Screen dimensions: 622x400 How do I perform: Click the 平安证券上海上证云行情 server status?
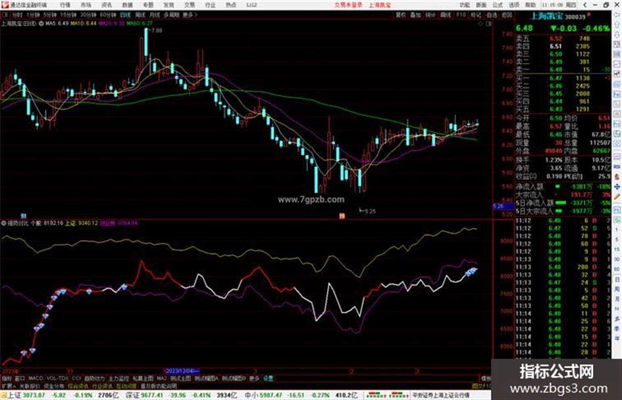[441, 395]
